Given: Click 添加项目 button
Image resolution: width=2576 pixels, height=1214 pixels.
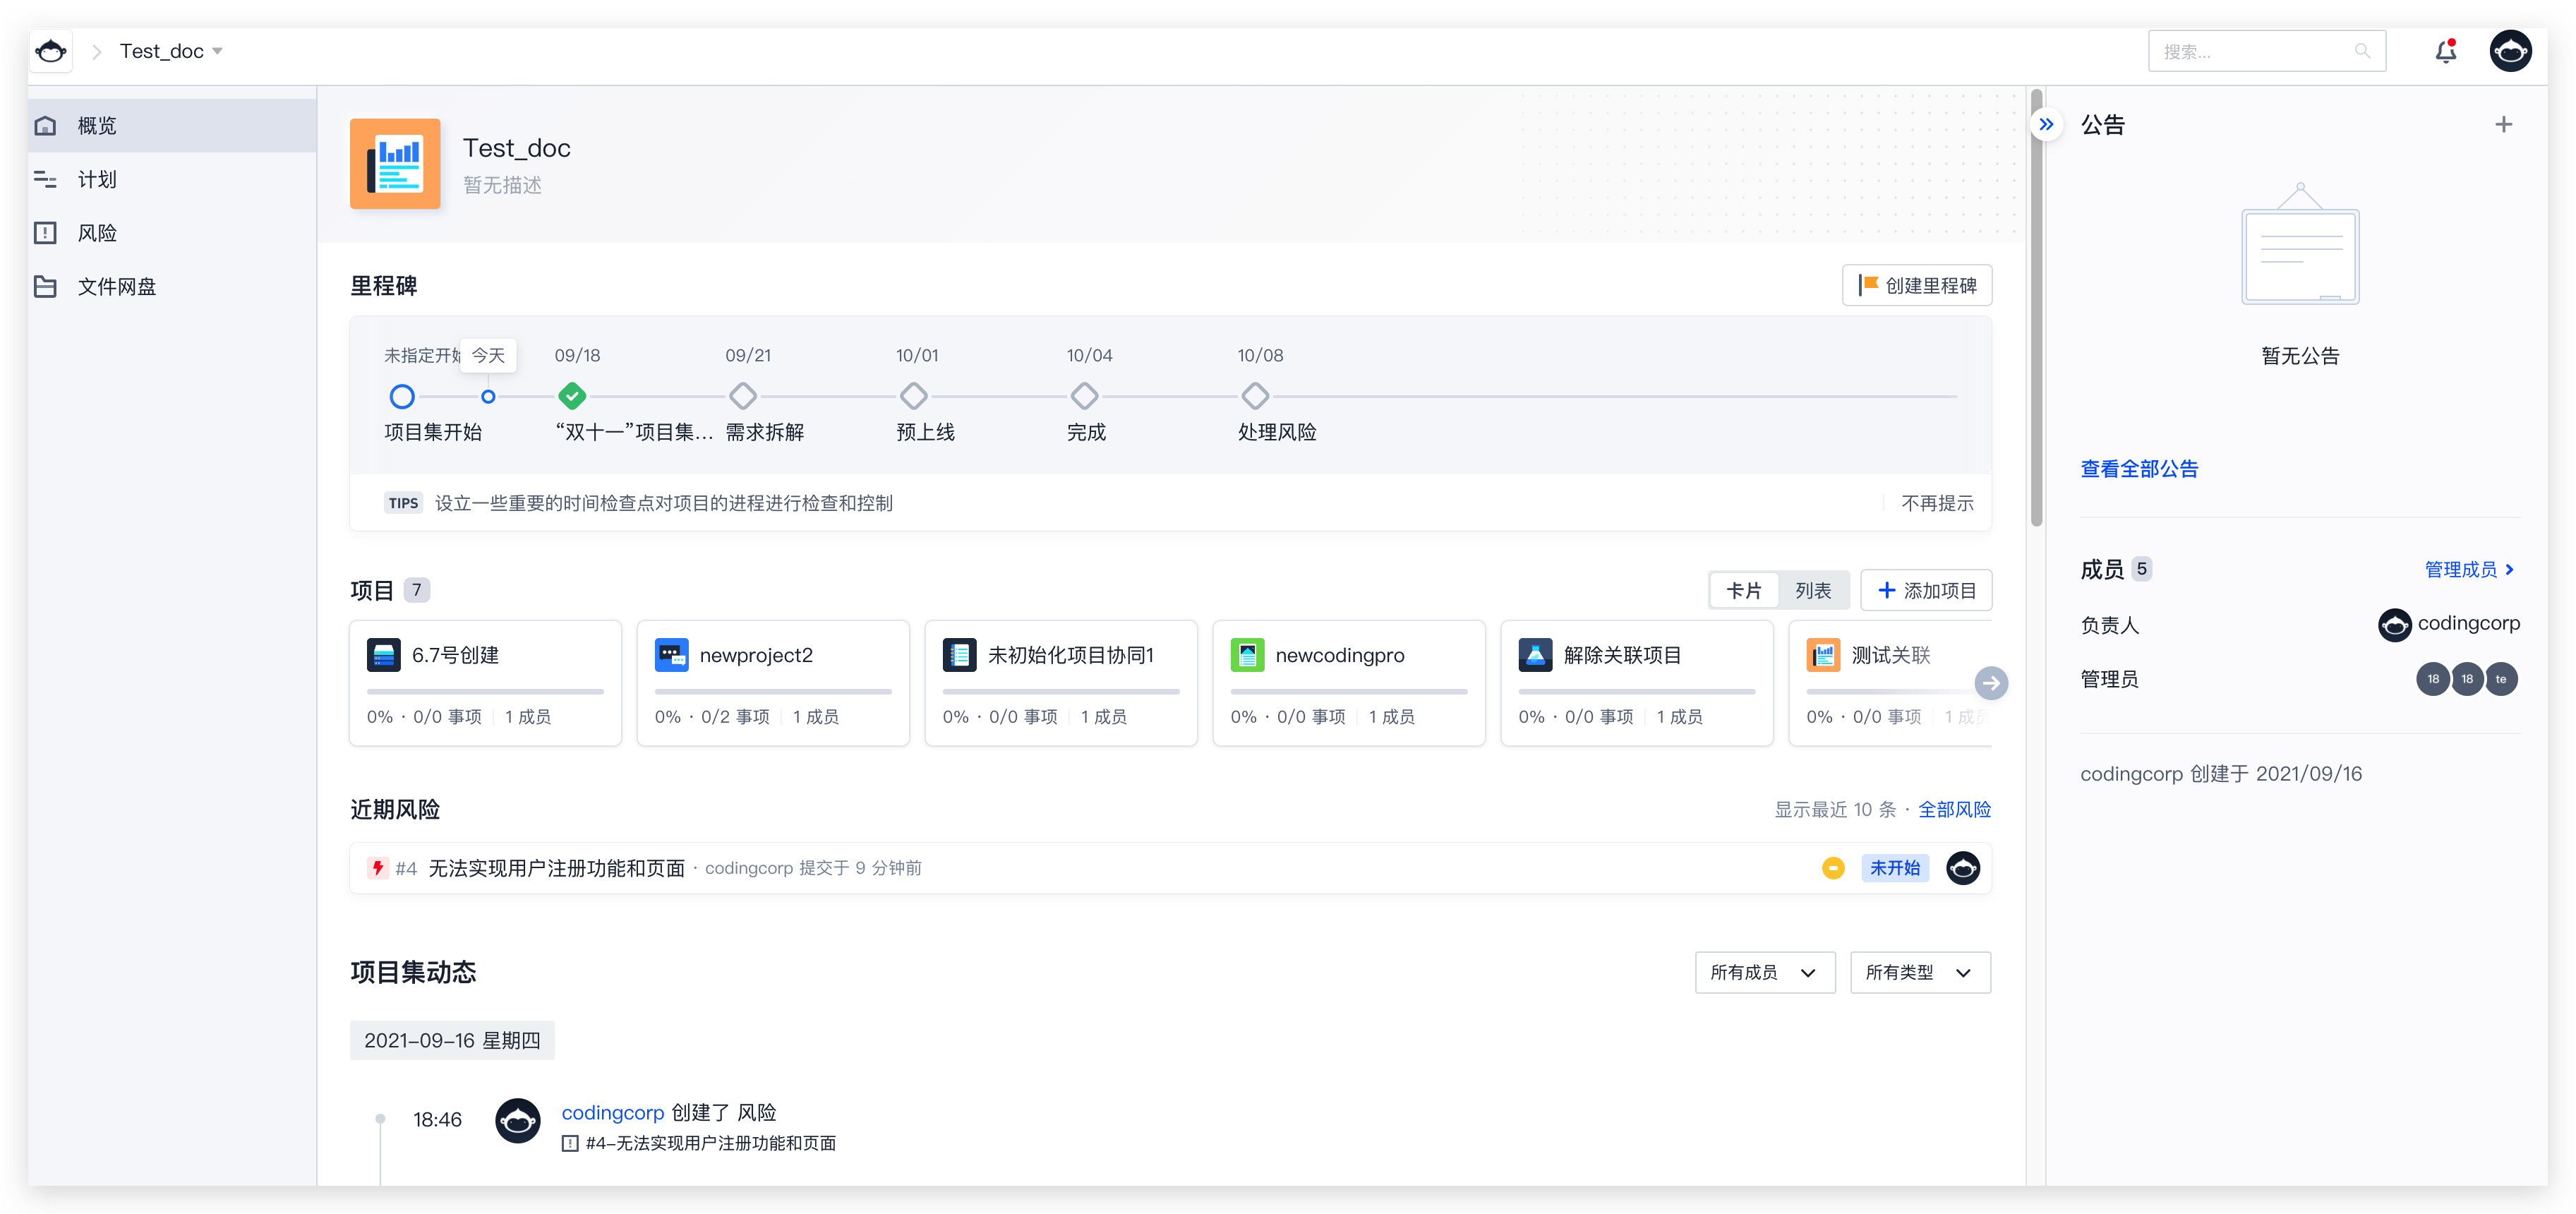Looking at the screenshot, I should coord(1926,591).
